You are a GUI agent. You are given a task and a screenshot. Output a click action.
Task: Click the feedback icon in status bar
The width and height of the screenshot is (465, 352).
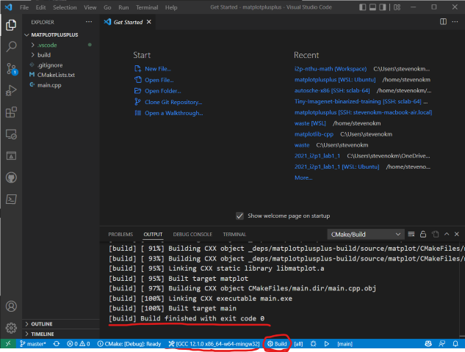(x=442, y=344)
